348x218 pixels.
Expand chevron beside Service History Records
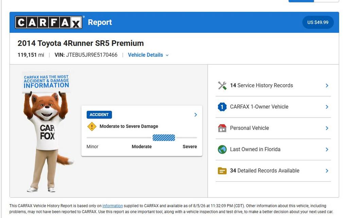(327, 86)
